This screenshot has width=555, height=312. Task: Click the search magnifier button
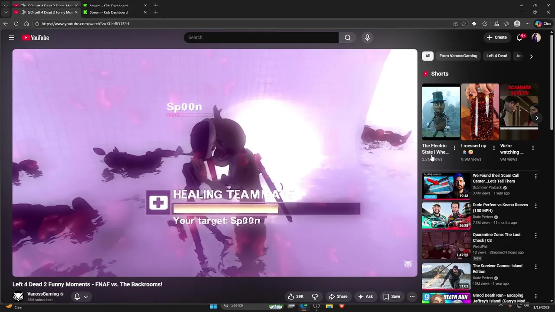pyautogui.click(x=347, y=38)
